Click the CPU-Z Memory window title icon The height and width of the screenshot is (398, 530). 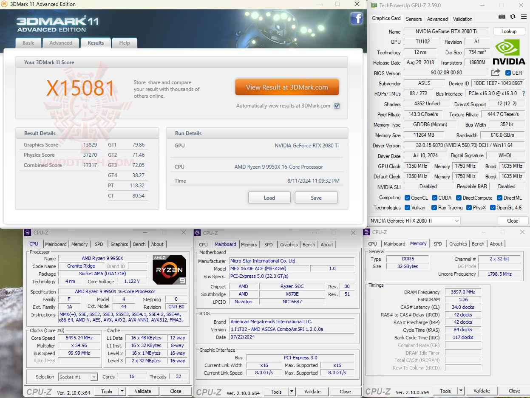(367, 232)
